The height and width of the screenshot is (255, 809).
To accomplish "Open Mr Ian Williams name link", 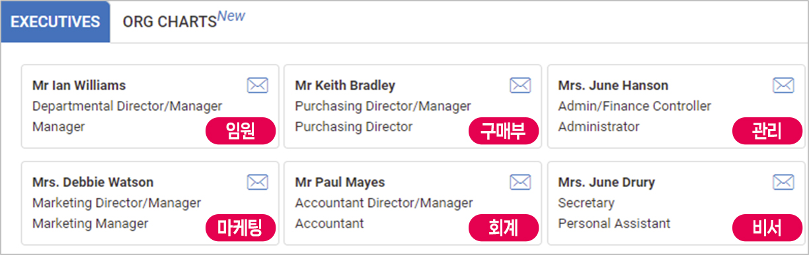I will 79,86.
